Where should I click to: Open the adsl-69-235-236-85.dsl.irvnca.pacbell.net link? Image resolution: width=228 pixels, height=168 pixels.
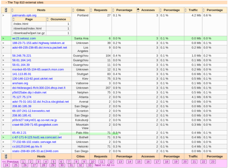(x=40, y=48)
